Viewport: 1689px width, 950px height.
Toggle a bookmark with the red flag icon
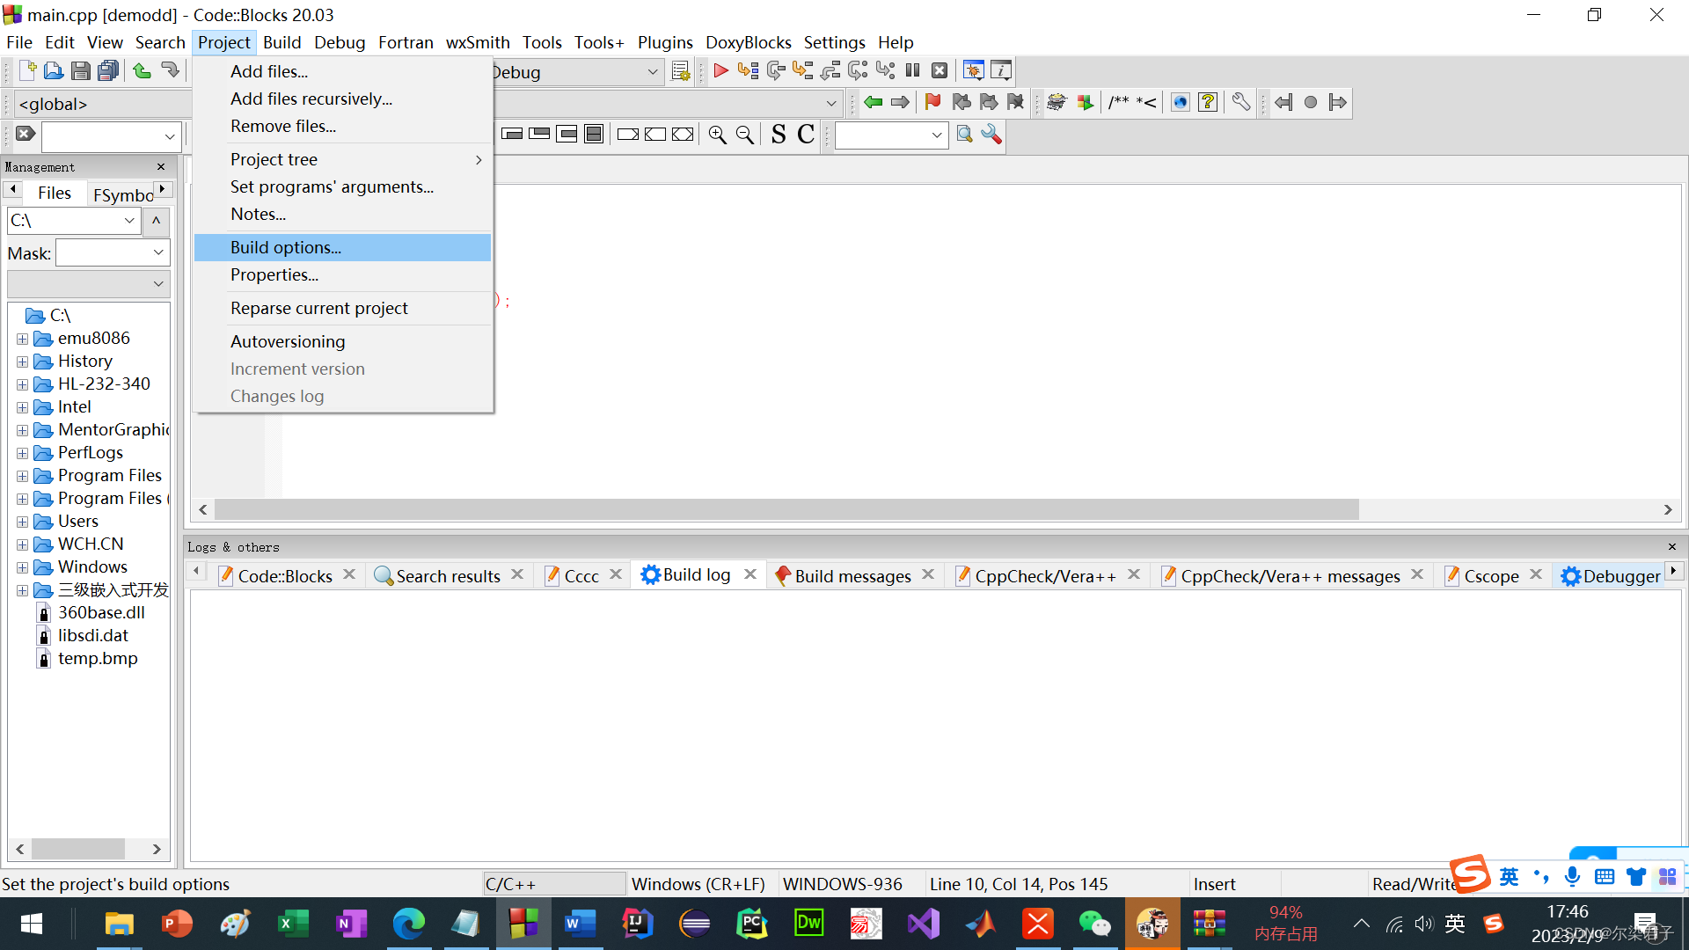click(x=932, y=102)
